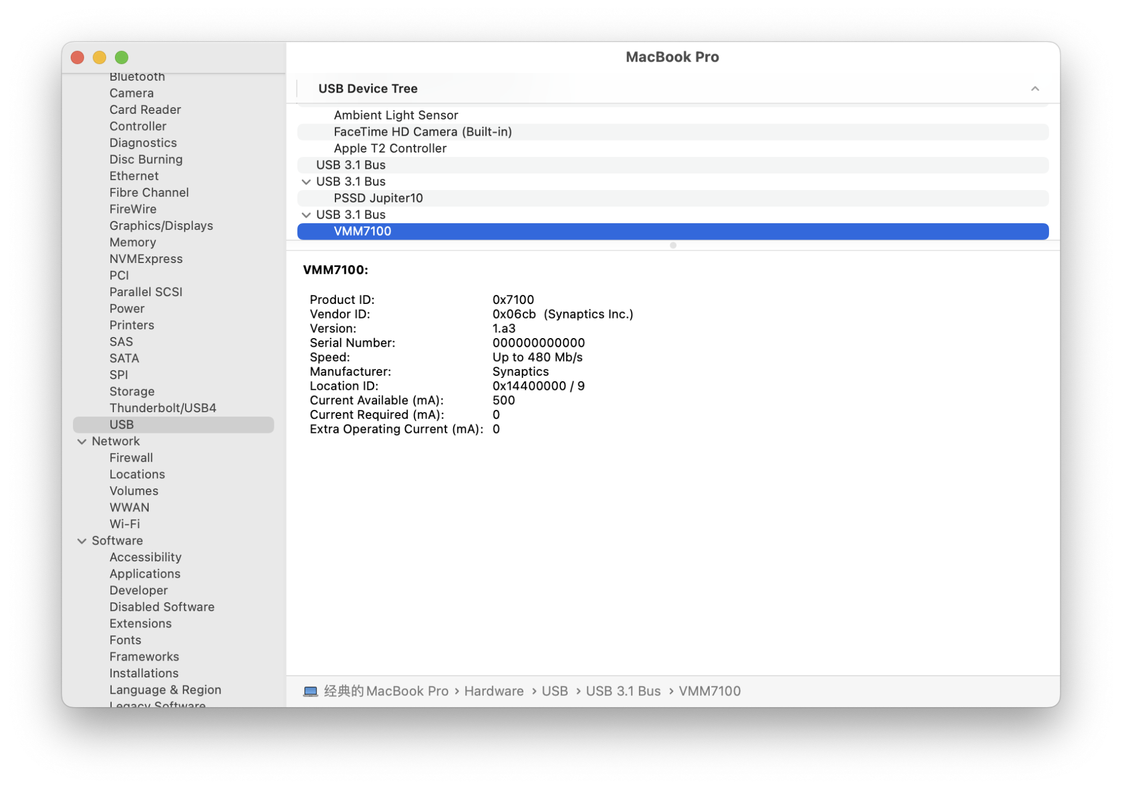This screenshot has width=1122, height=789.
Task: Collapse the USB 3.1 Bus containing PSSD Jupiter10
Action: click(x=306, y=181)
